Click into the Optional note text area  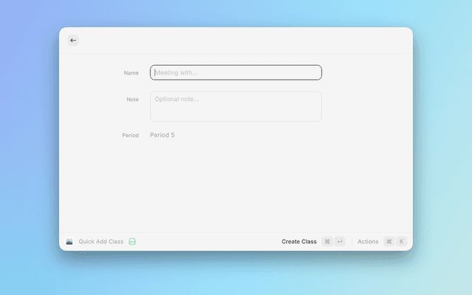click(236, 106)
